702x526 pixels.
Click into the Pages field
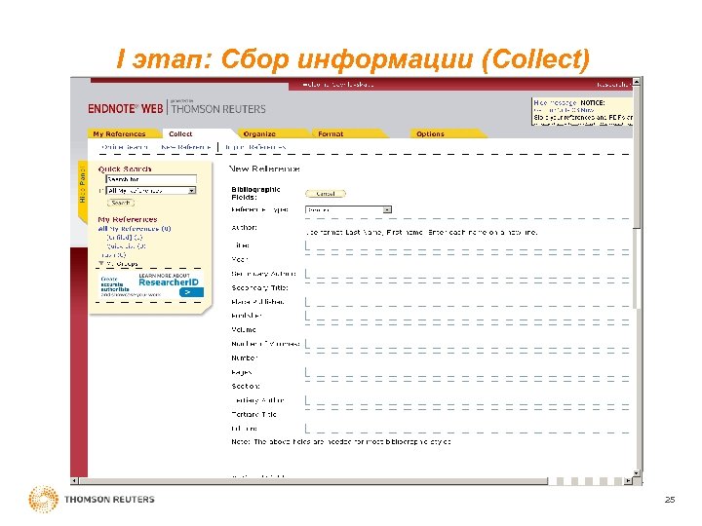click(467, 372)
